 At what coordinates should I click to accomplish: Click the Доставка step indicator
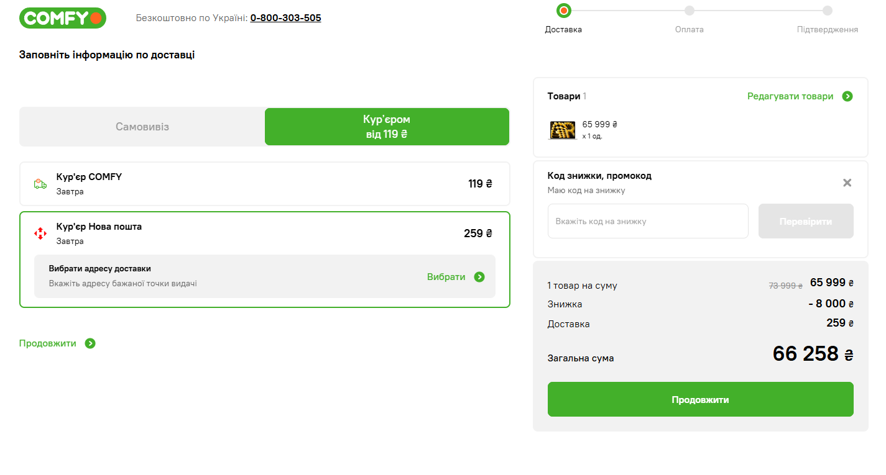[x=564, y=11]
